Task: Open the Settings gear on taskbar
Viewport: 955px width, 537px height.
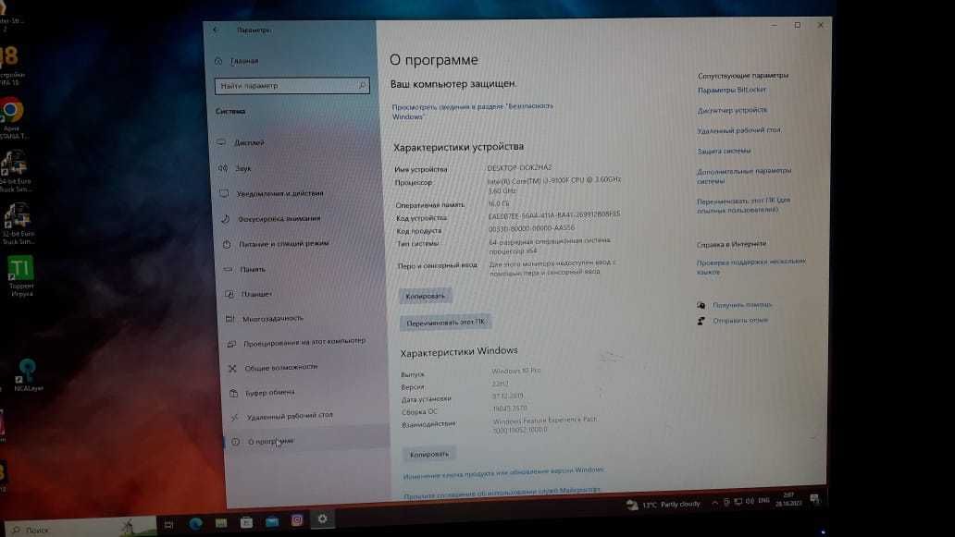Action: 322,519
